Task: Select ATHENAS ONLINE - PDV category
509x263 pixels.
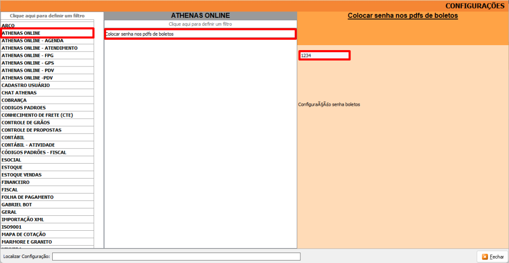Action: (47, 70)
